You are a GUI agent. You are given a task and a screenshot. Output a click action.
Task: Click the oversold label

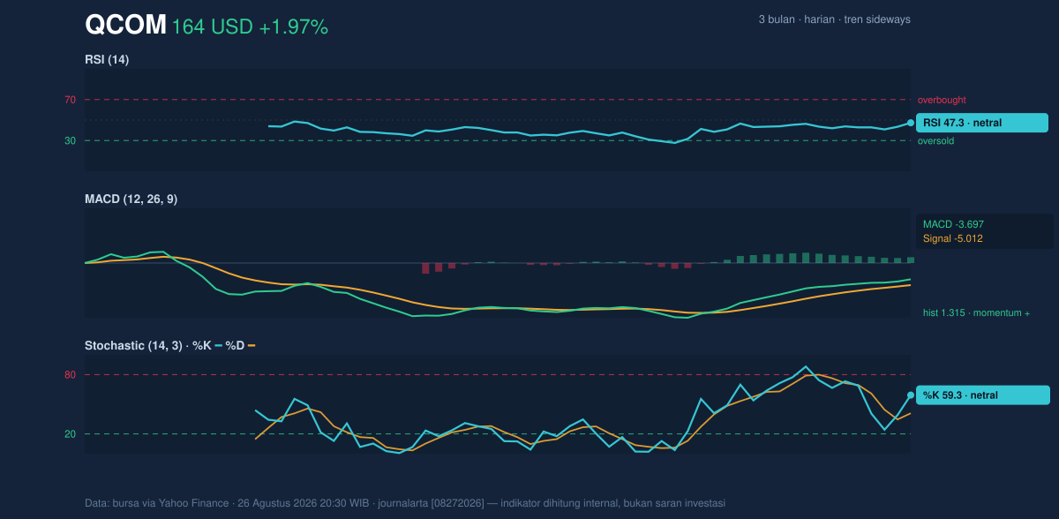pos(936,141)
